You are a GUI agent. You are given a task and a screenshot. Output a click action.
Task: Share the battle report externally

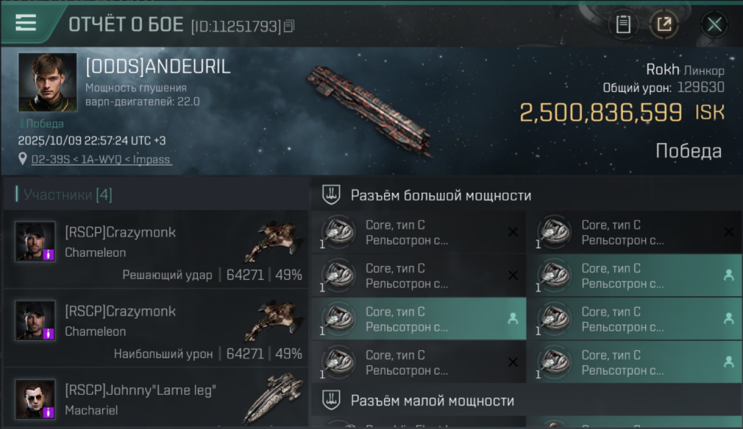tap(664, 25)
